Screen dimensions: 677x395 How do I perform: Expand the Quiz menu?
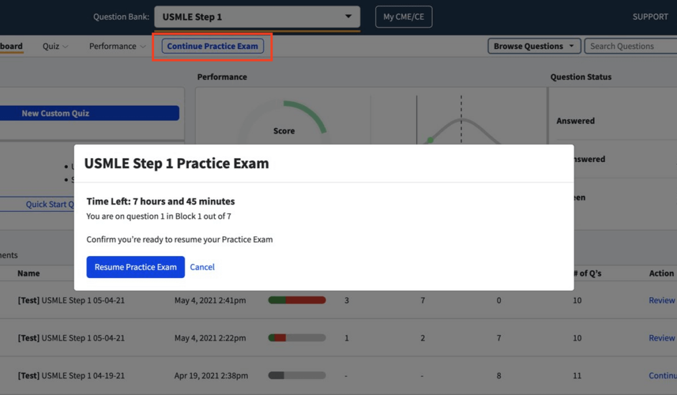(55, 46)
